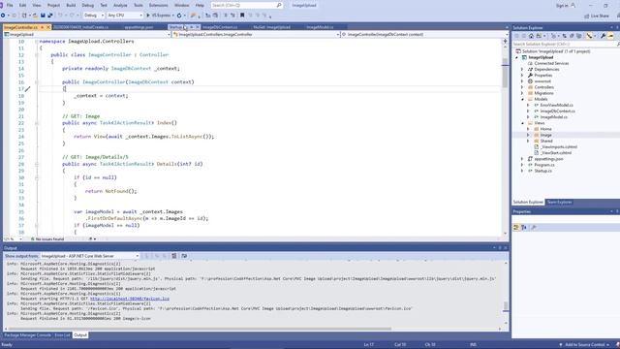The height and width of the screenshot is (349, 620).
Task: Switch to Package Manager Console tab
Action: click(x=27, y=335)
